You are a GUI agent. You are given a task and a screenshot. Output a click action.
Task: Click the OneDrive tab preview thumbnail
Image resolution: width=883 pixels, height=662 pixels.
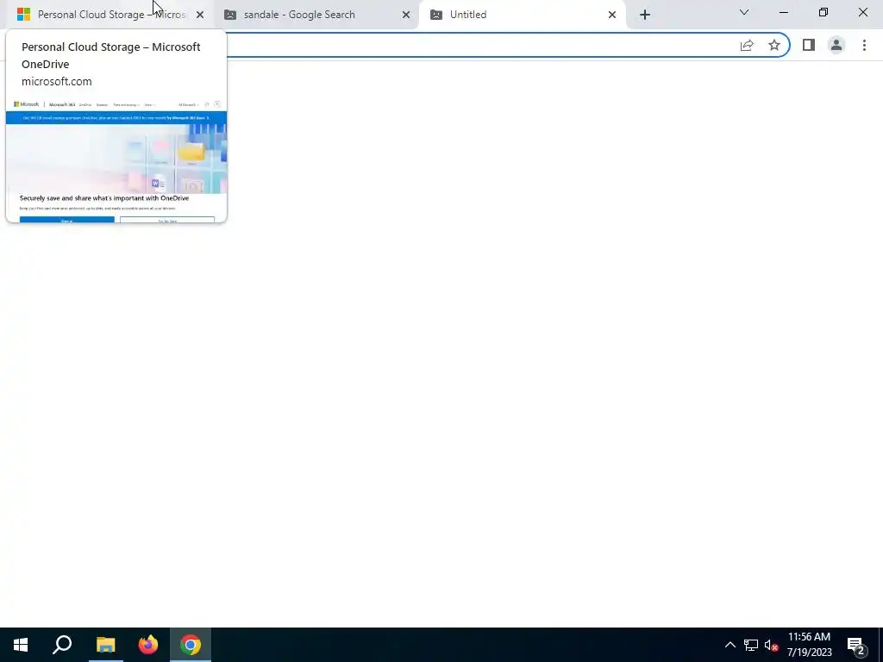pyautogui.click(x=116, y=160)
